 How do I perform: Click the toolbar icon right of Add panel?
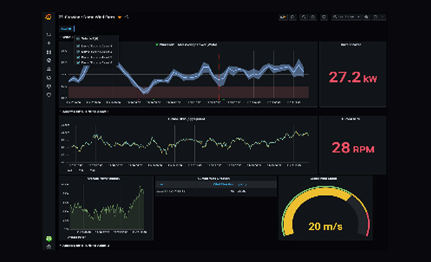coord(293,17)
